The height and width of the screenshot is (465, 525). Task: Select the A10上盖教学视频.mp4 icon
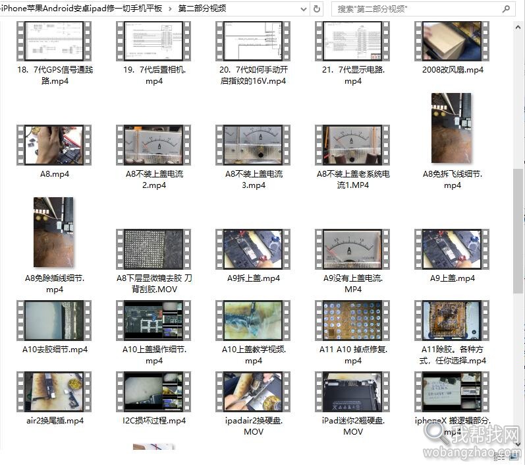click(x=253, y=321)
